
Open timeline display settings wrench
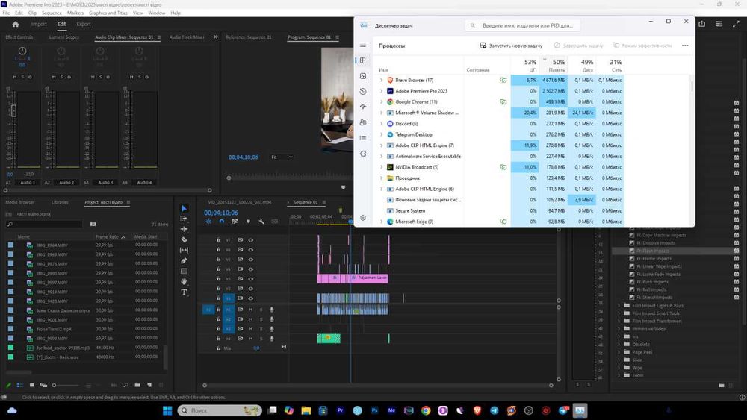tap(261, 221)
